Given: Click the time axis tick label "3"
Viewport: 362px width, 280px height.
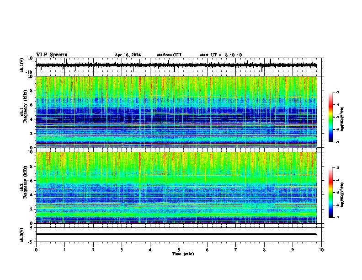Looking at the screenshot, I should 122,250.
